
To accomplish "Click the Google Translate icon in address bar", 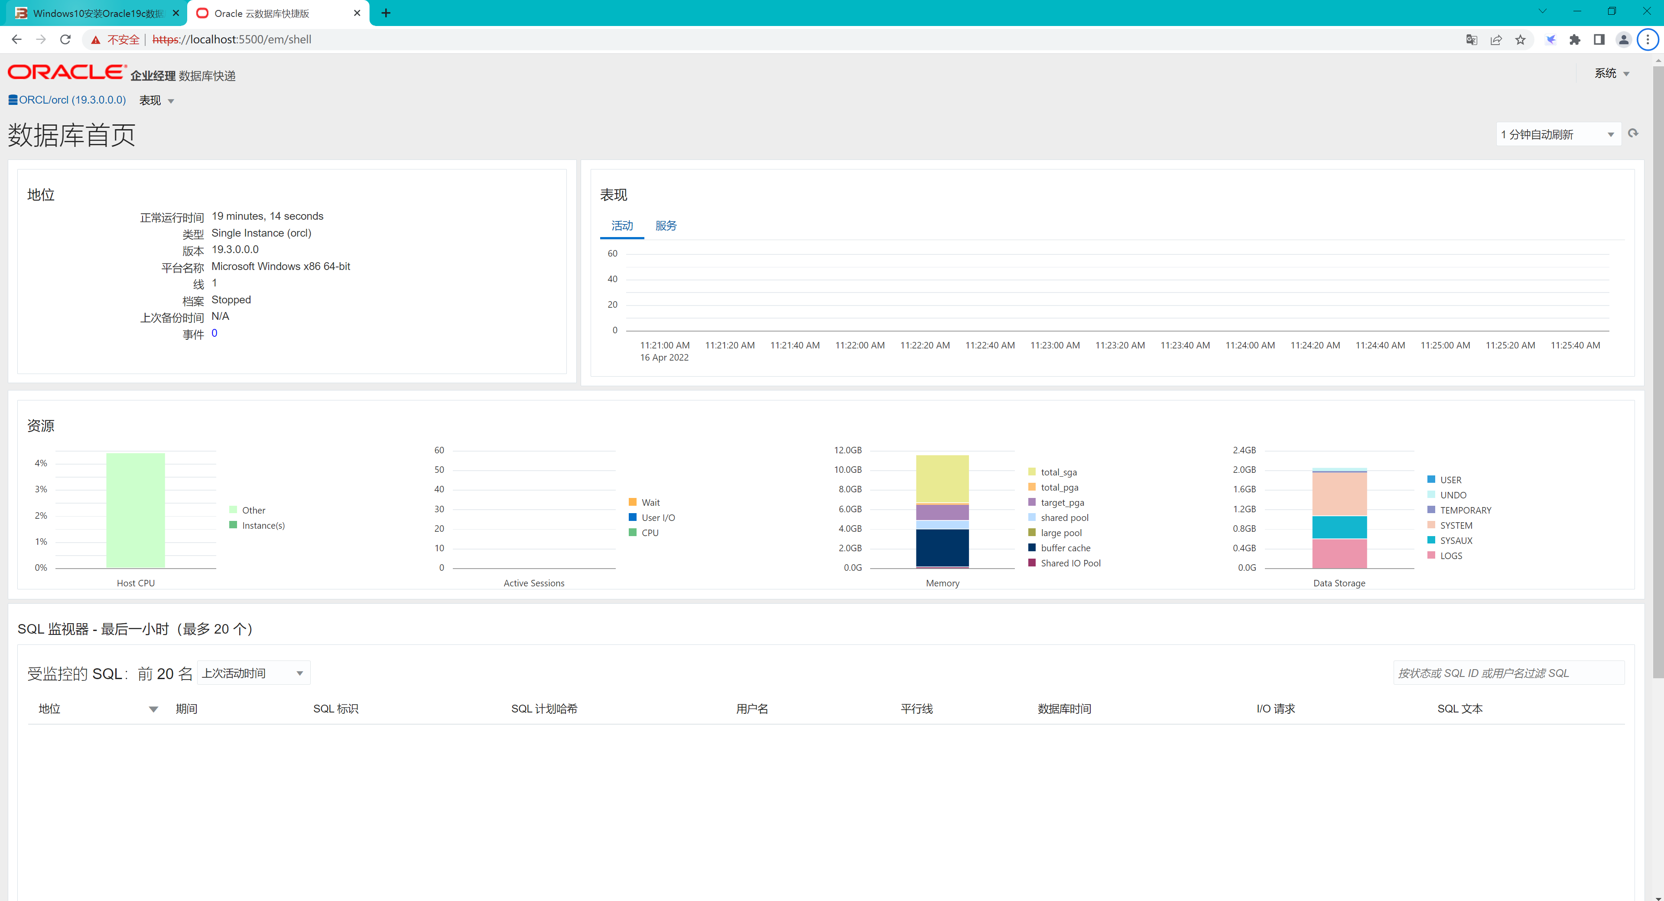I will pyautogui.click(x=1472, y=39).
